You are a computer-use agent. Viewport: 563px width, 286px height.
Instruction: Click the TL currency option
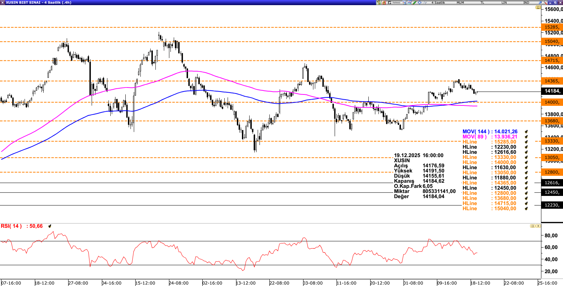pos(482,3)
